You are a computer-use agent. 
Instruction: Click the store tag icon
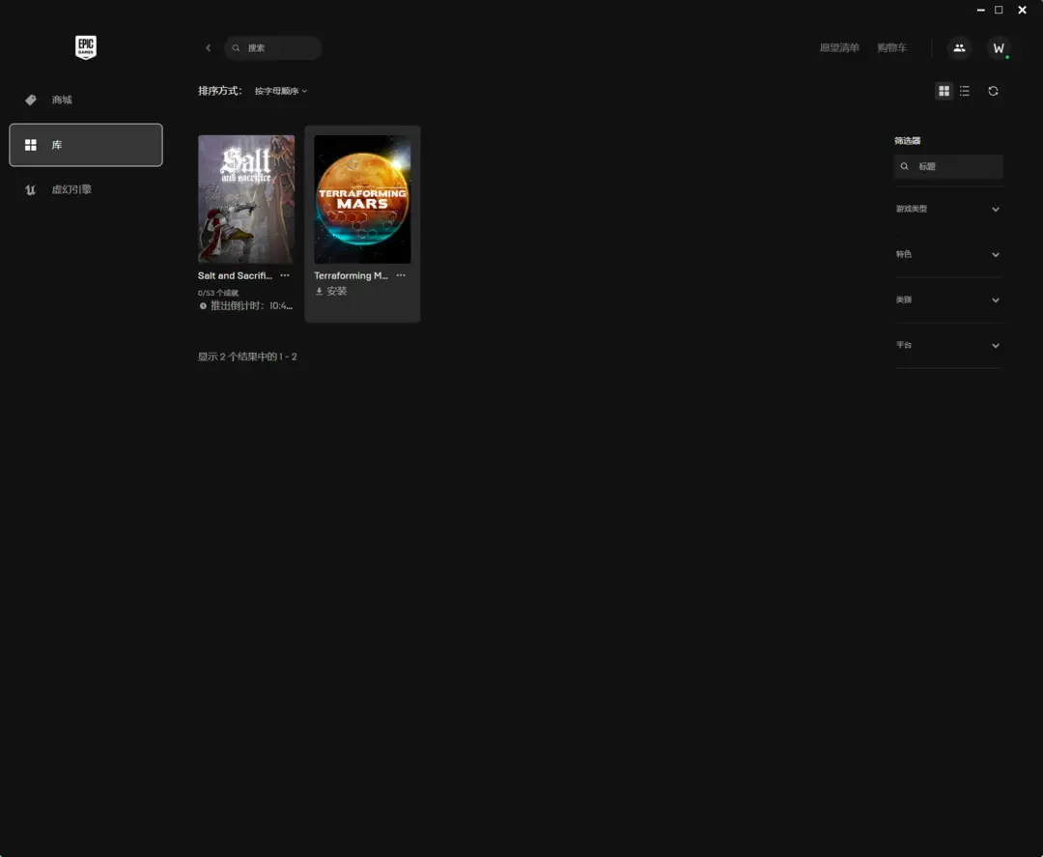pos(31,100)
